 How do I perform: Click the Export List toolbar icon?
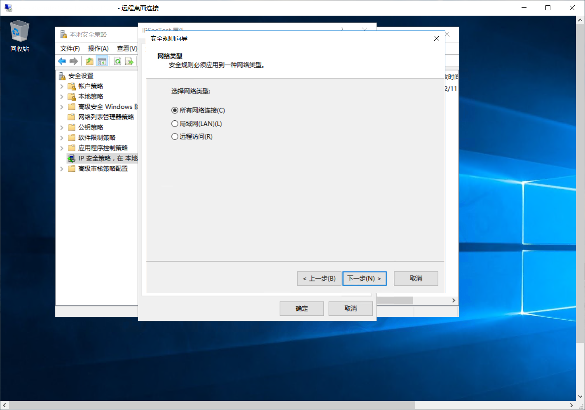129,61
